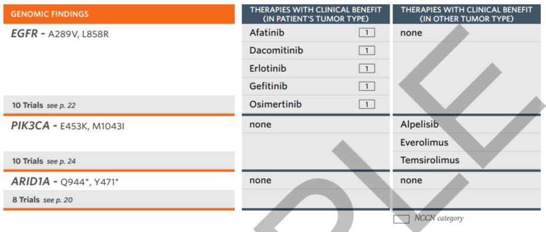Click the NCCN category box next to Gefitinib
The width and height of the screenshot is (546, 232).
(x=367, y=87)
